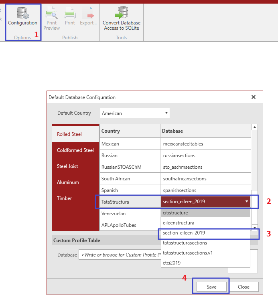The height and width of the screenshot is (307, 278).
Task: Click the Print Preview icon
Action: (x=51, y=18)
